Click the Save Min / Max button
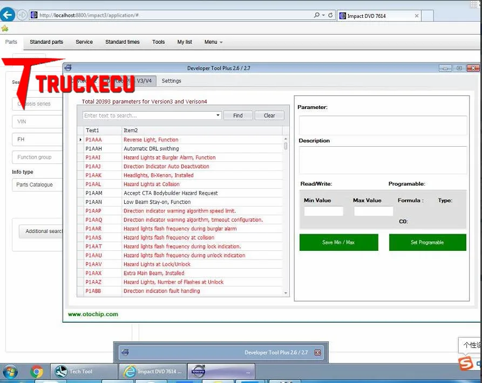 tap(339, 242)
